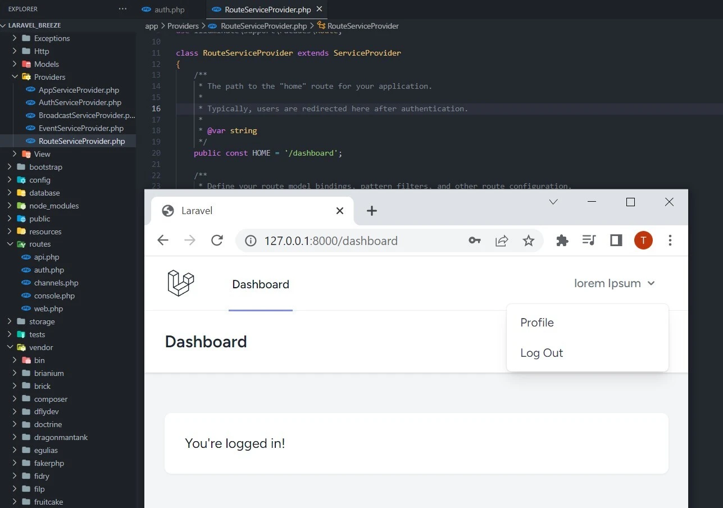Expand the storage folder
Screen dimensions: 723x508
click(10, 321)
